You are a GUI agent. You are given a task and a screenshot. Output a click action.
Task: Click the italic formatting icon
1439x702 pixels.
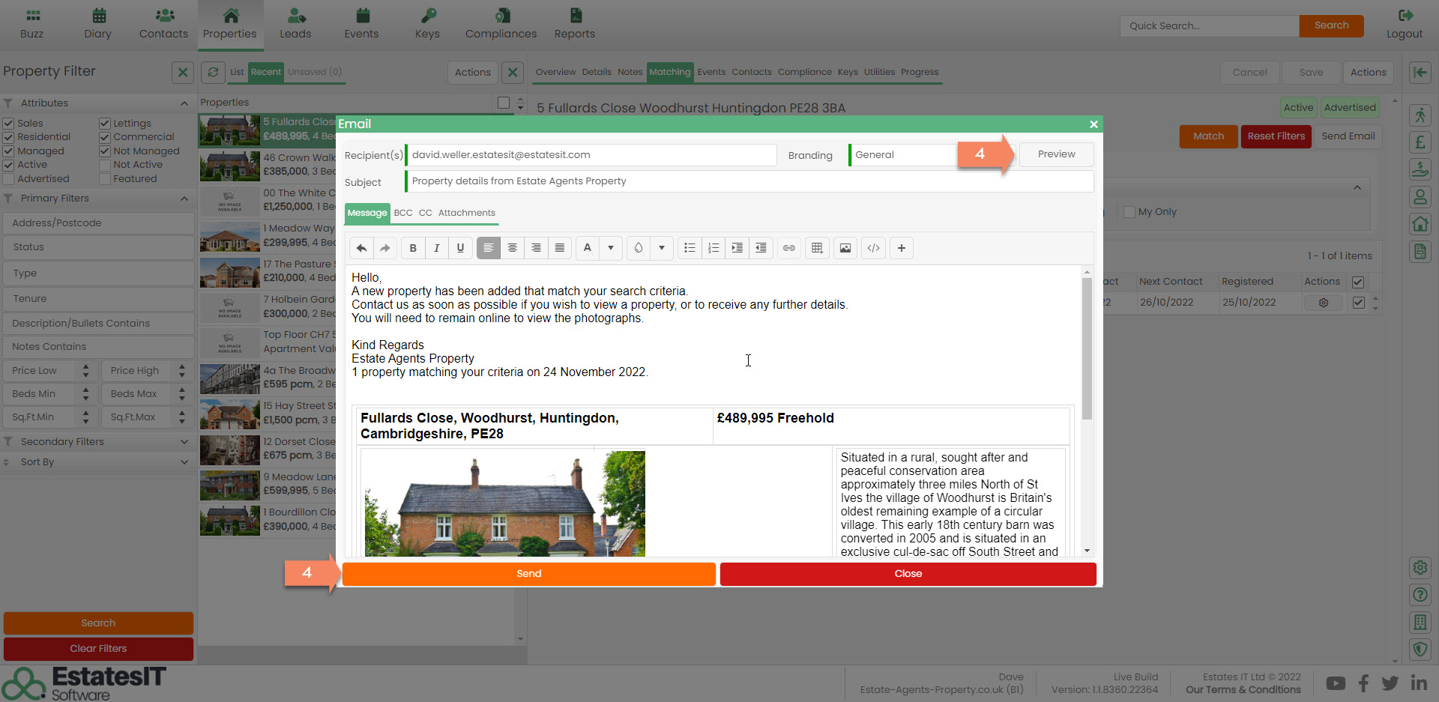tap(436, 248)
